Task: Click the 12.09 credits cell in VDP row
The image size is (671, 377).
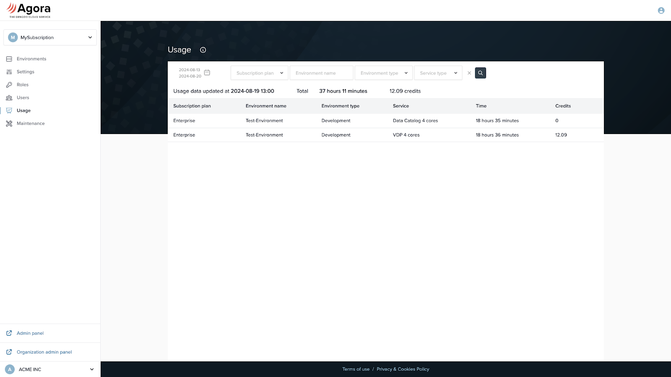Action: coord(561,135)
